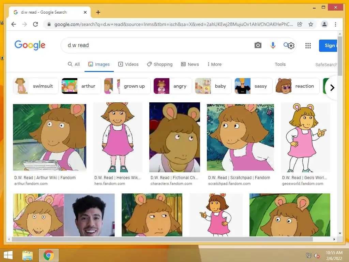This screenshot has width=349, height=262.
Task: Click the Google logo
Action: pos(30,45)
